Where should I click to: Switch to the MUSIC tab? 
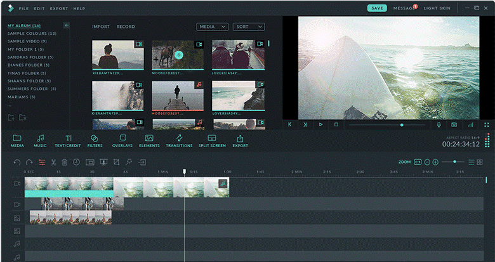(40, 141)
